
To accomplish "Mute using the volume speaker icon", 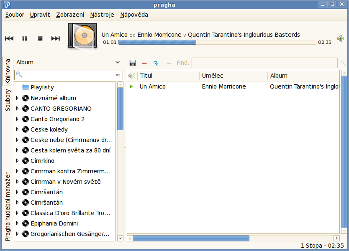I will tap(341, 38).
